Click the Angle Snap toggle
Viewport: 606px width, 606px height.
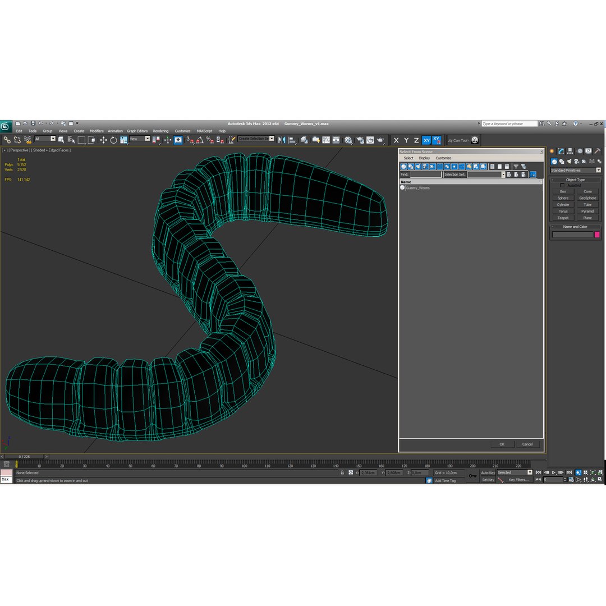coord(200,140)
